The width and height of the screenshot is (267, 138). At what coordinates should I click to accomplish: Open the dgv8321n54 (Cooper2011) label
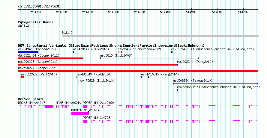pyautogui.click(x=39, y=56)
